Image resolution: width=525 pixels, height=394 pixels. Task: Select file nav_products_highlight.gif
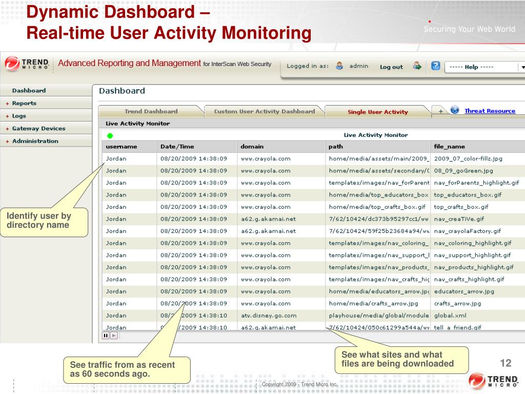coord(474,267)
